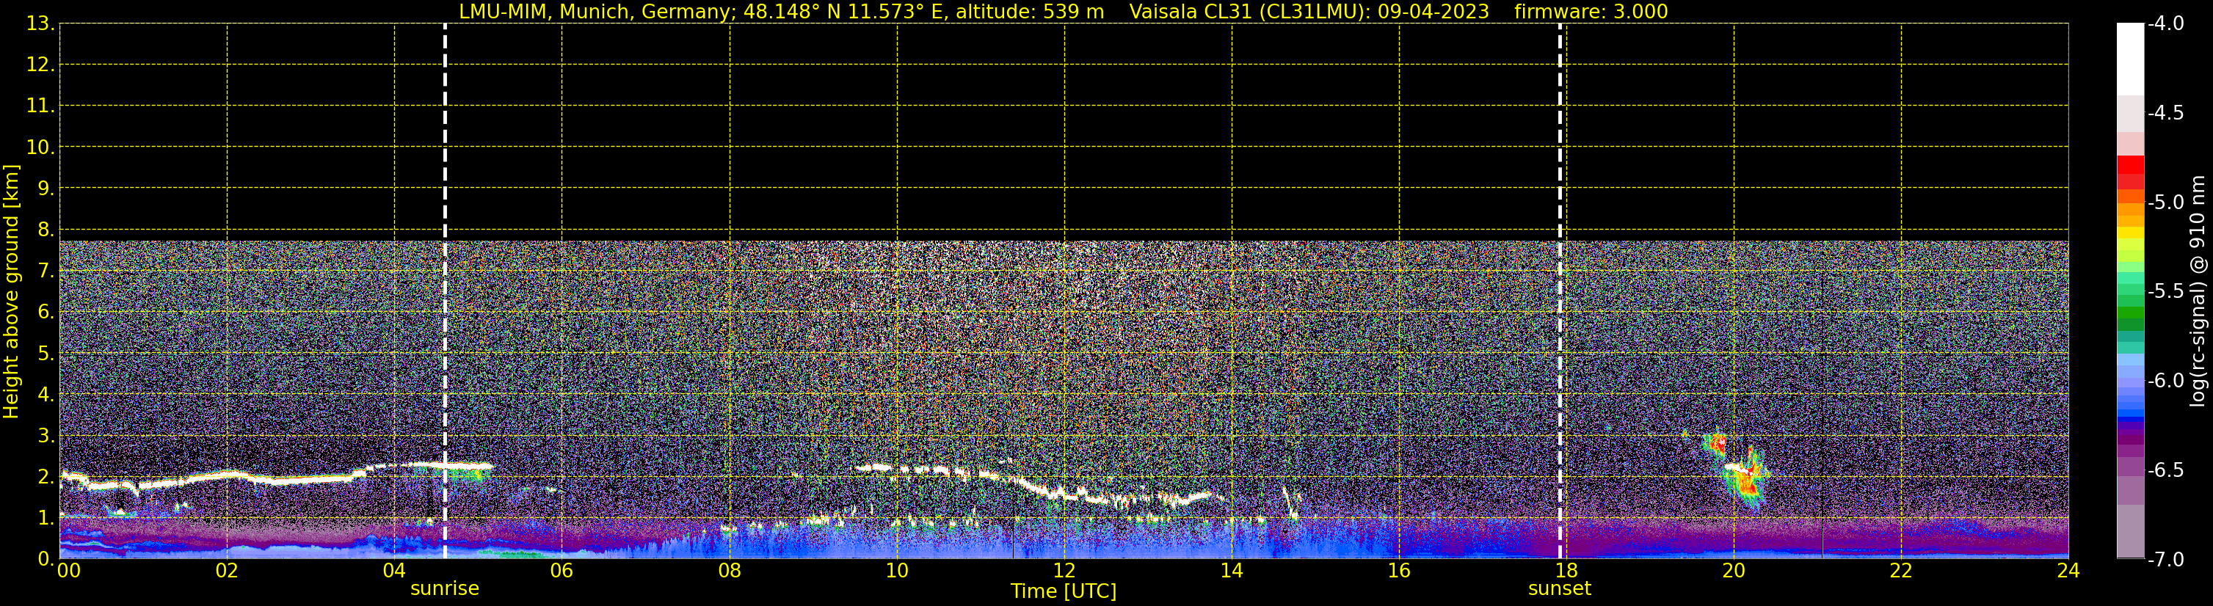This screenshot has width=2213, height=606.
Task: Click the colorbar tick label '-5.5'
Action: 2165,292
